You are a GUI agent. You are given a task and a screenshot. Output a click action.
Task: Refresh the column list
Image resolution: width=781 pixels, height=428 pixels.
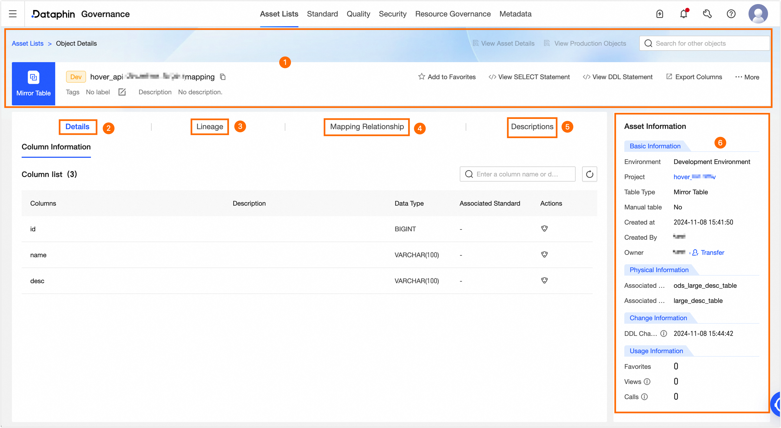click(x=589, y=174)
